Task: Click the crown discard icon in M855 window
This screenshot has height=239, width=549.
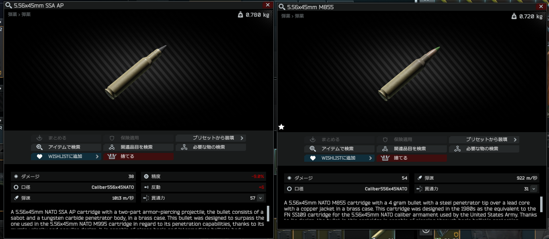Action: (x=385, y=158)
